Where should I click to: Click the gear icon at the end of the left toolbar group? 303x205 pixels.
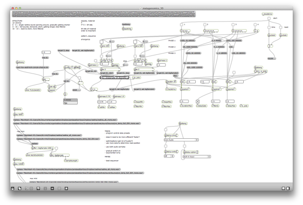tap(66, 188)
